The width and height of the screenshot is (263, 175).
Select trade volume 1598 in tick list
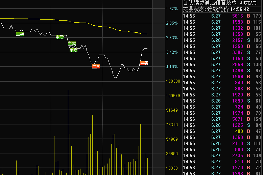tap(238, 22)
